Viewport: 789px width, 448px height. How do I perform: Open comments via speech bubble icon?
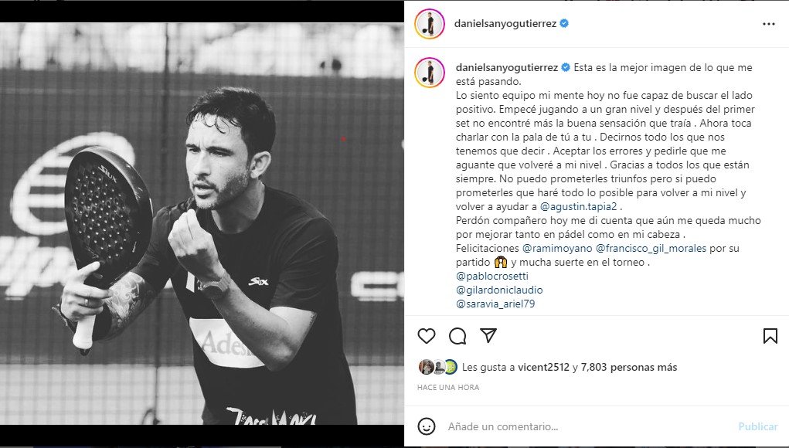coord(457,336)
